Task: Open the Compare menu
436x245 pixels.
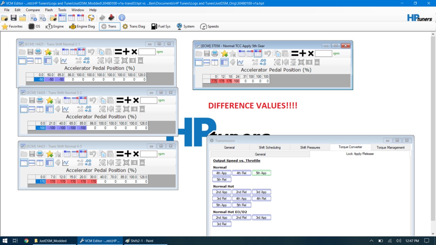Action: coord(33,10)
